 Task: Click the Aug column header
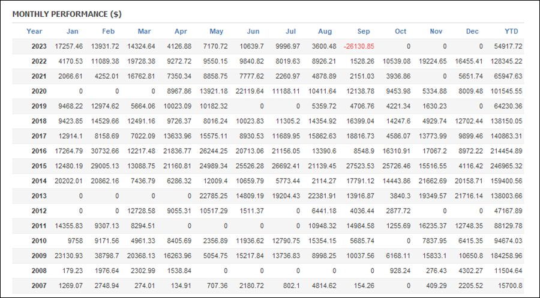[x=325, y=31]
